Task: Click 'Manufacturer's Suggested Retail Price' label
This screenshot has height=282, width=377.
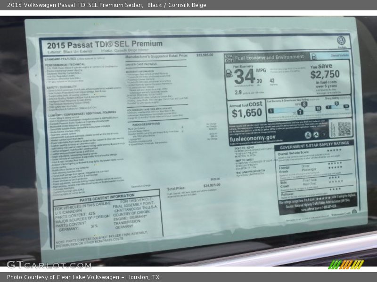Action: click(156, 56)
